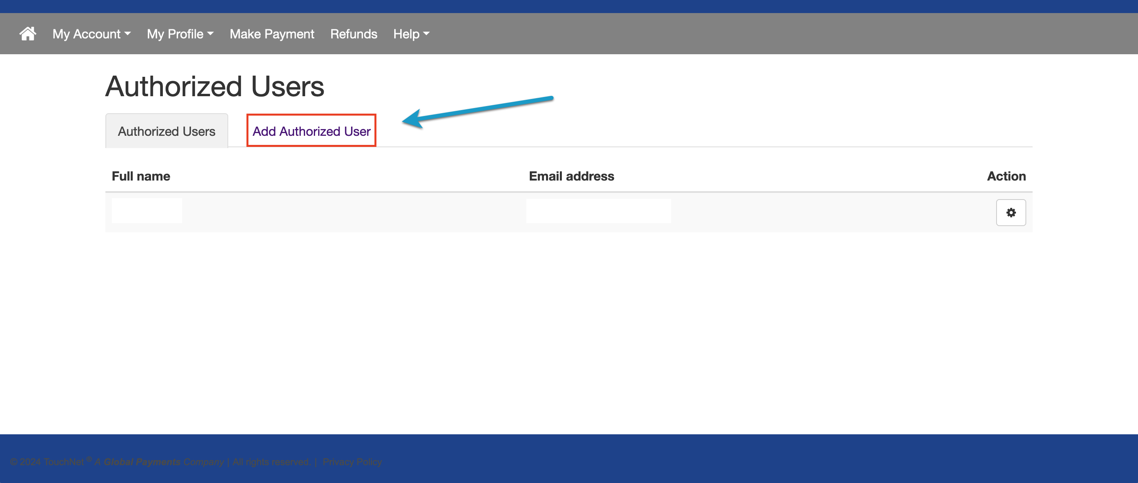Select the Add Authorized User tab
The width and height of the screenshot is (1138, 483).
pos(311,131)
